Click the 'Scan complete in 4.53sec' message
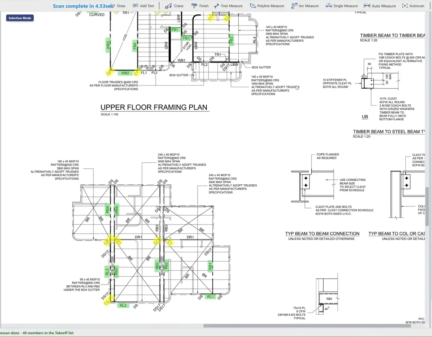 point(83,6)
